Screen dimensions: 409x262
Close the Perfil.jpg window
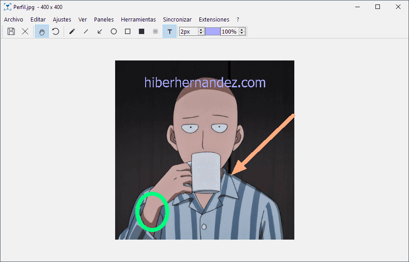(x=398, y=7)
